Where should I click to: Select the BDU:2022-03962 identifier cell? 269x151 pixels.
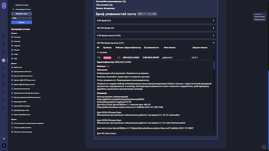click(x=131, y=58)
